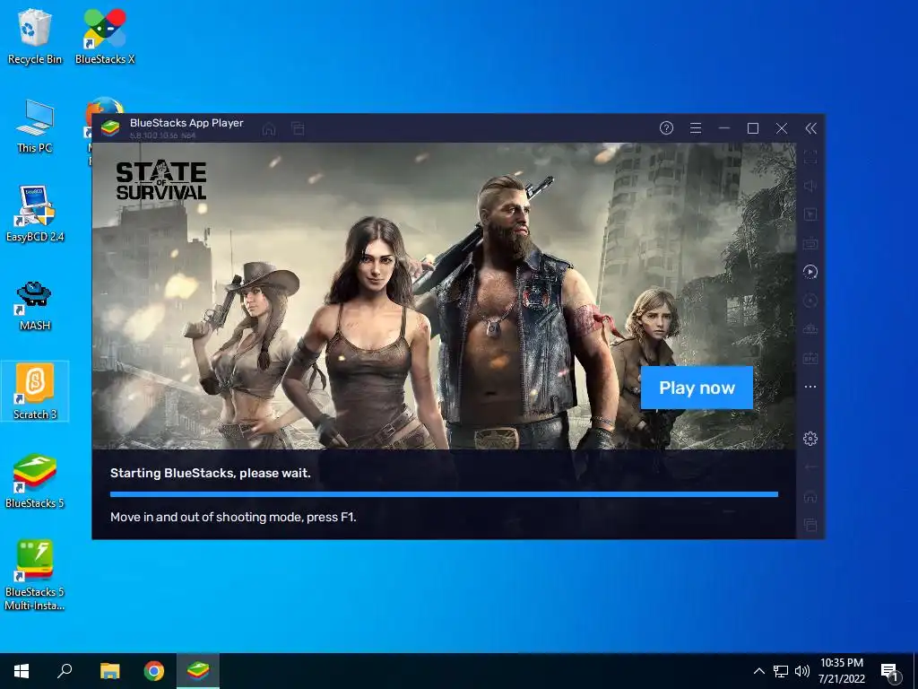Click 'Starting BlueStacks, please wait.' text

pyautogui.click(x=210, y=473)
